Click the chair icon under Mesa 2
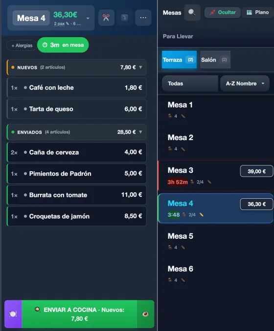This screenshot has height=331, width=274. [170, 149]
